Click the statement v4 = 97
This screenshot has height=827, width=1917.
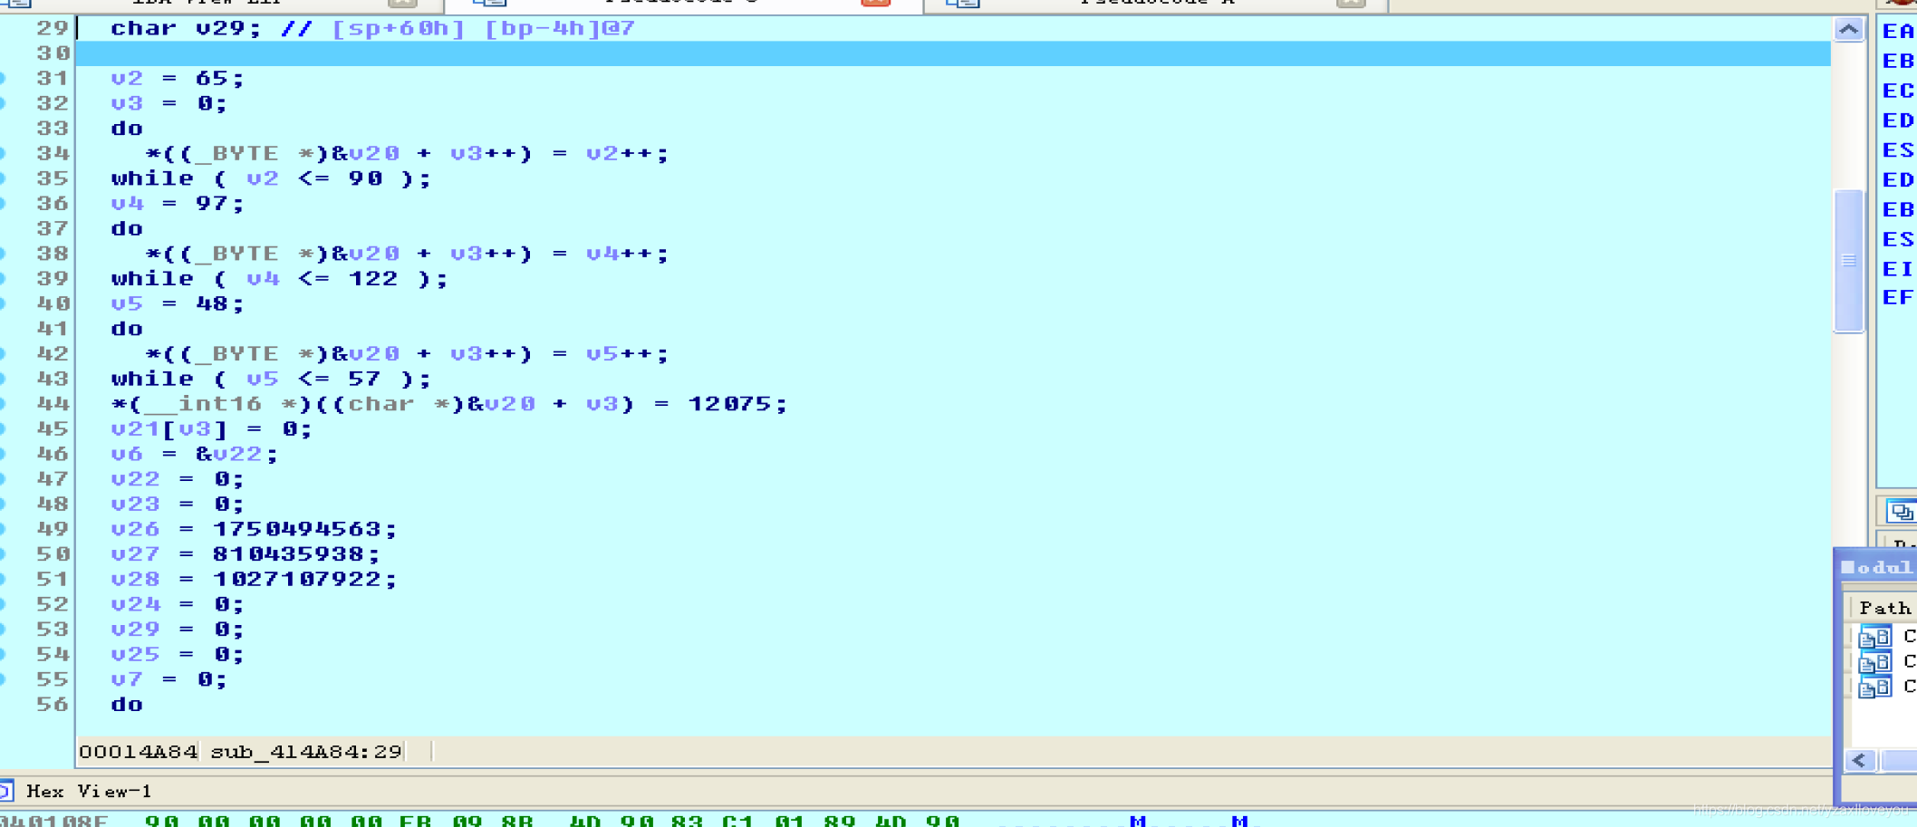coord(178,204)
